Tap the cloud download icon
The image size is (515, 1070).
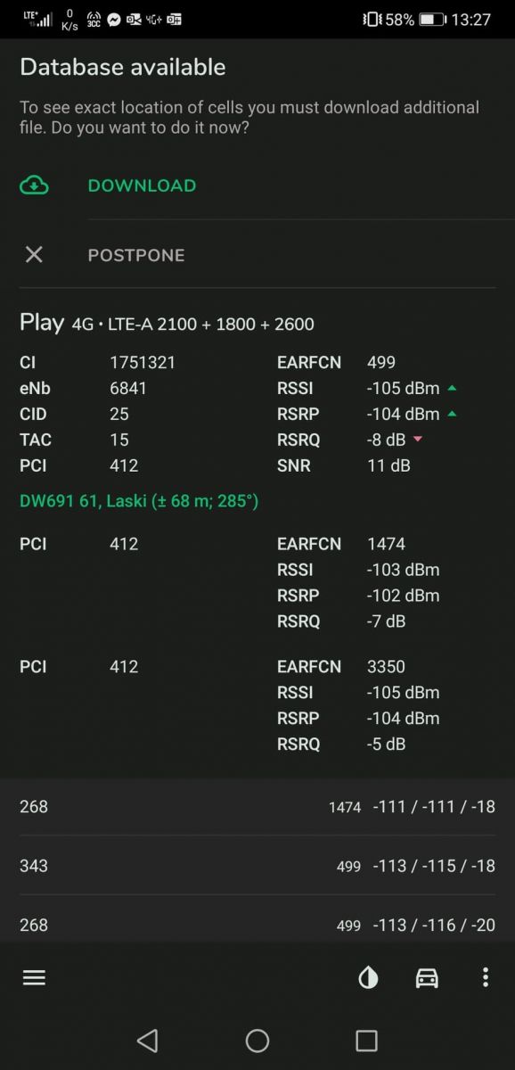(x=34, y=185)
